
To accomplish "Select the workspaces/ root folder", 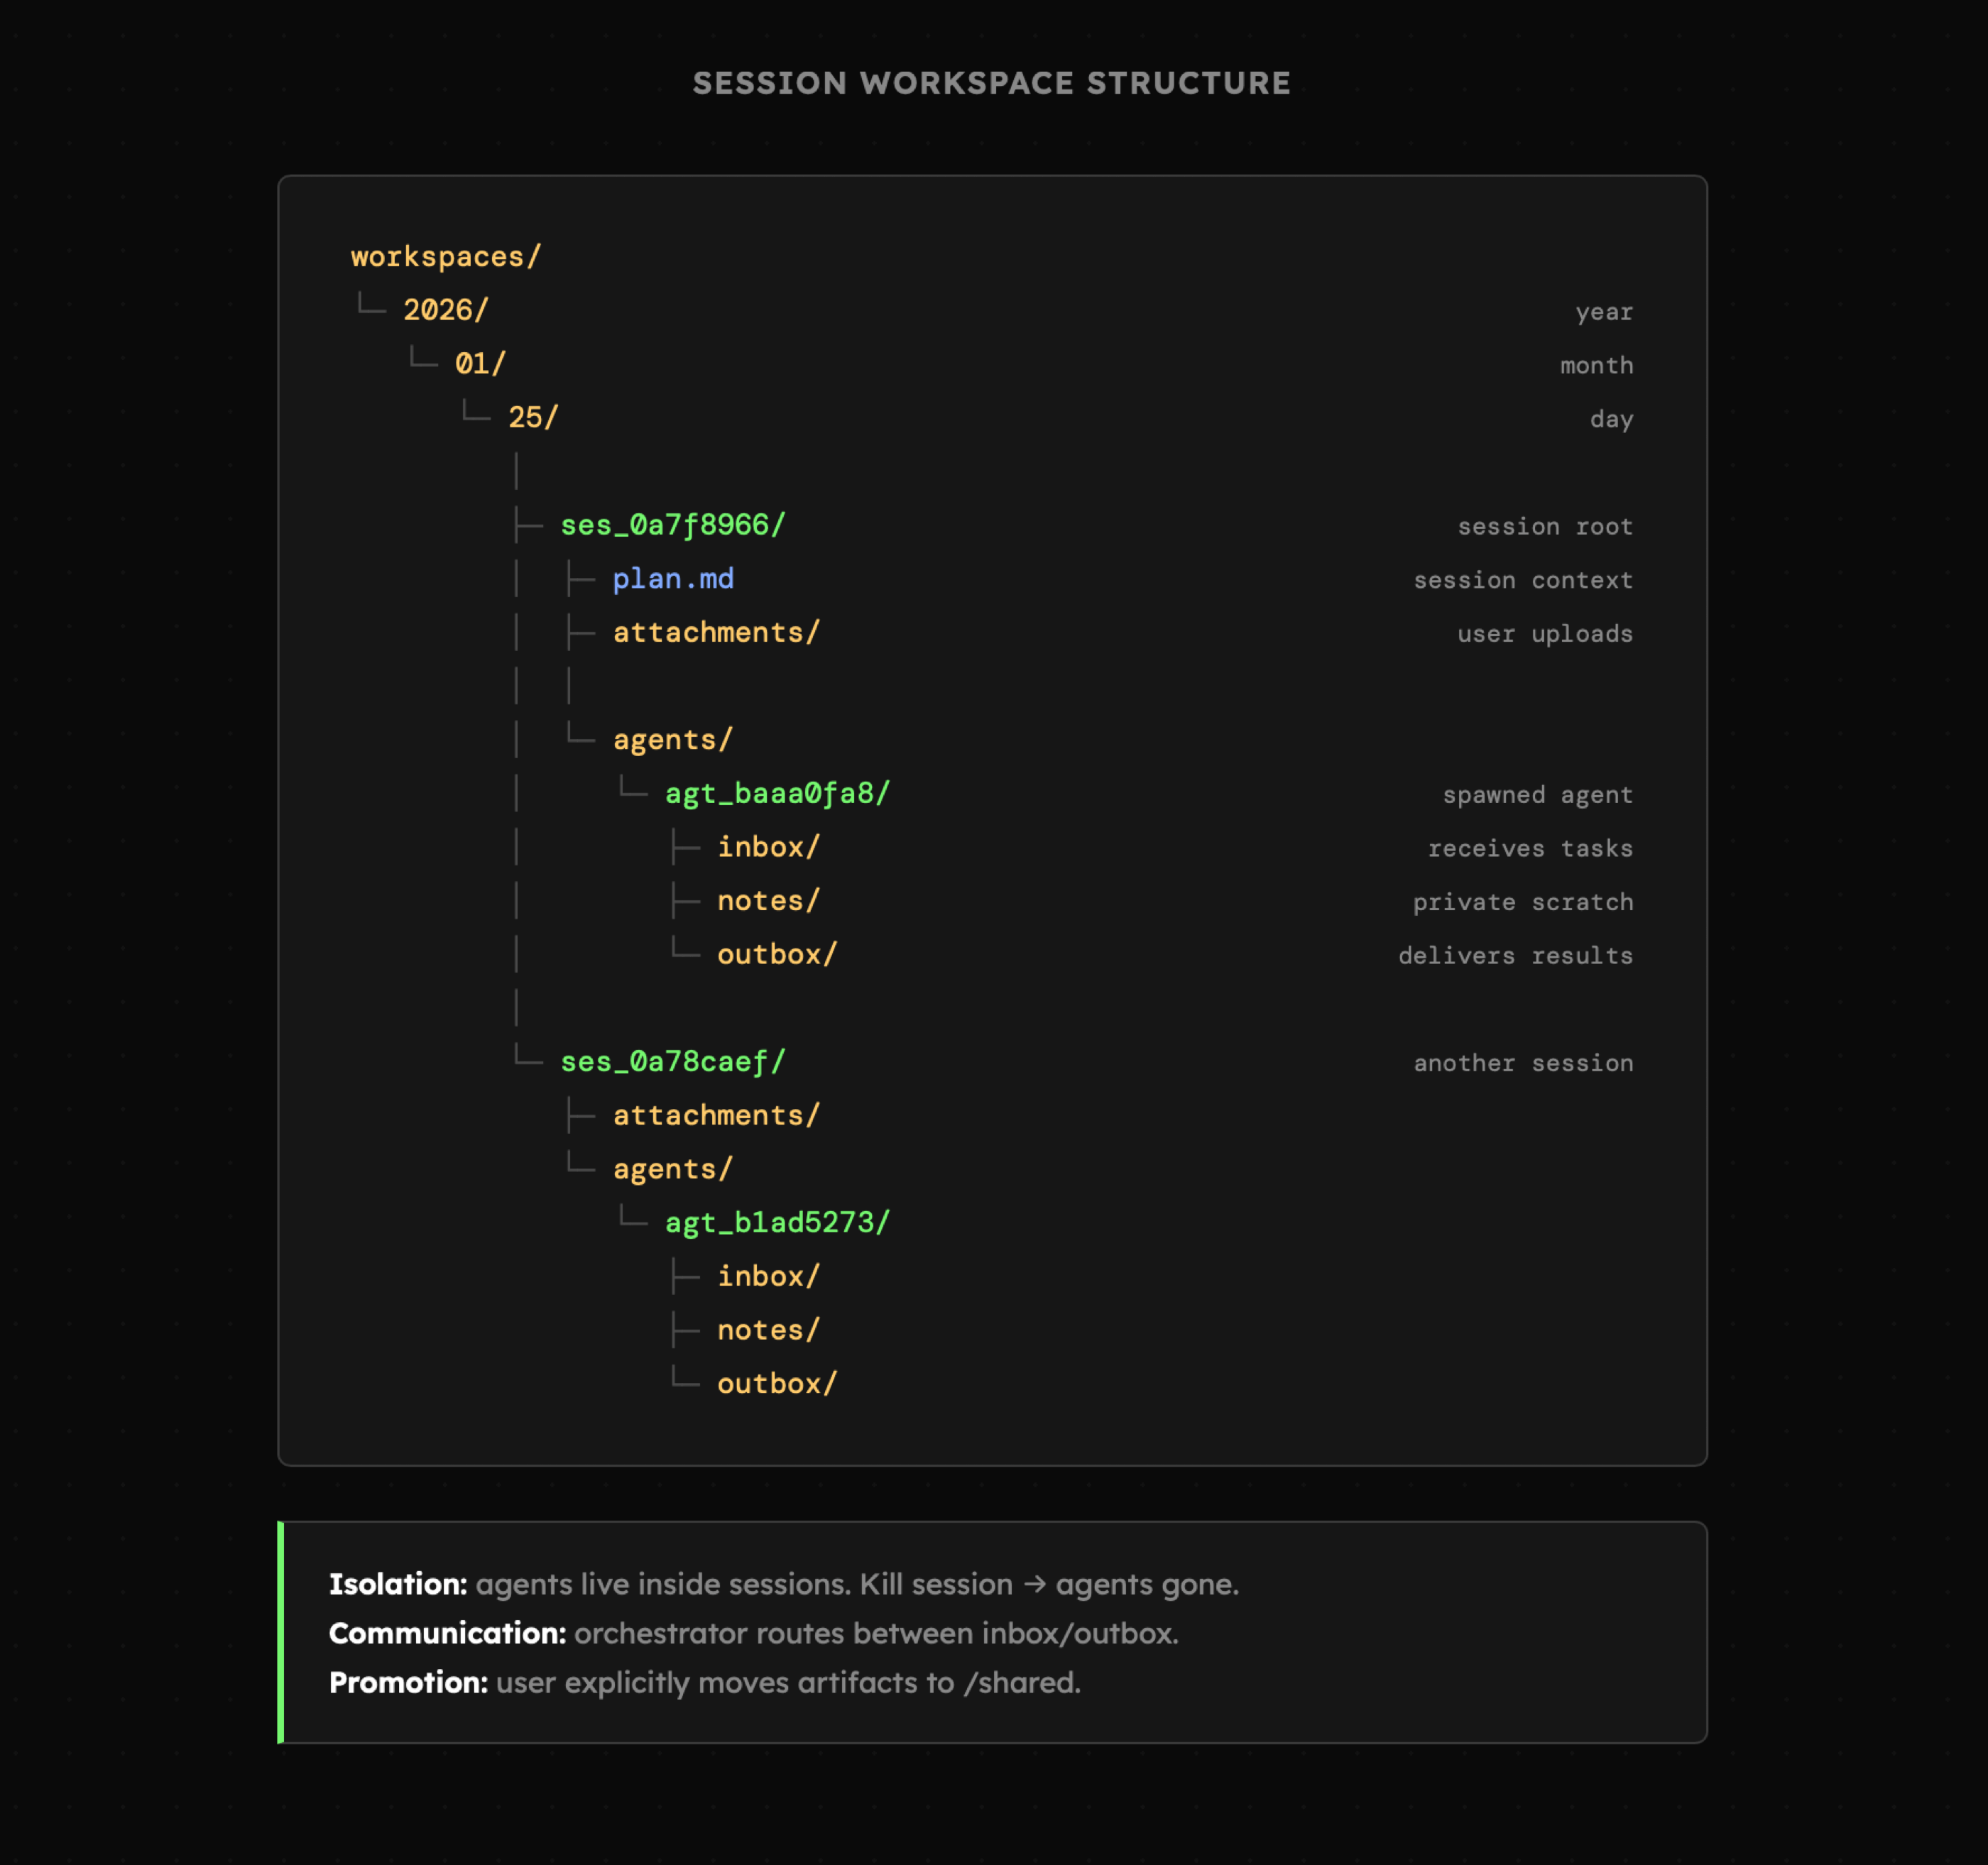I will coord(445,257).
